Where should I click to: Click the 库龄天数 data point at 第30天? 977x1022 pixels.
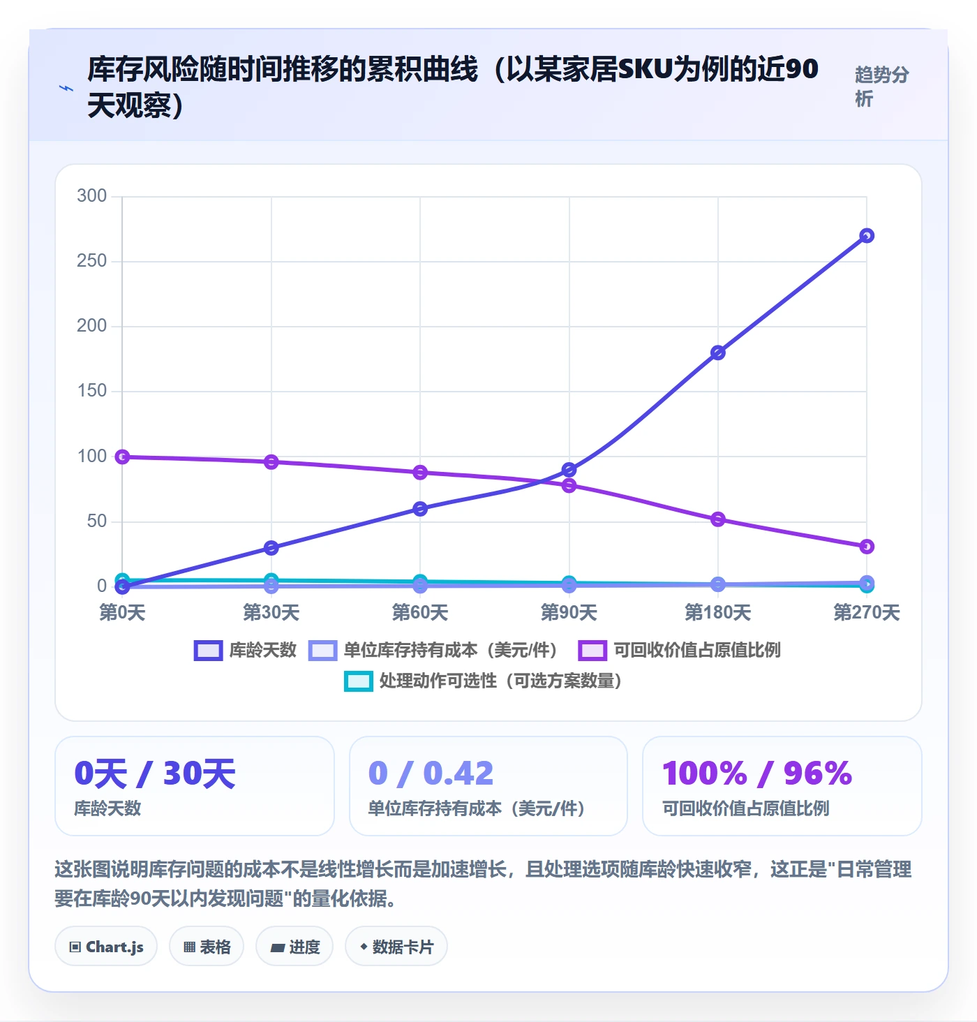[x=271, y=548]
